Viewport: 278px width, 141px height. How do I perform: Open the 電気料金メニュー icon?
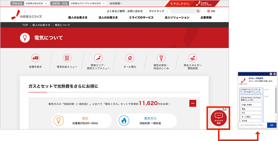pyautogui.click(x=67, y=58)
